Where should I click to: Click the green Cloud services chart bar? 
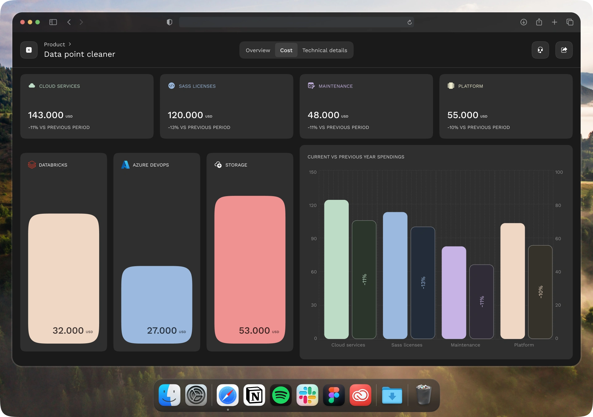point(336,269)
